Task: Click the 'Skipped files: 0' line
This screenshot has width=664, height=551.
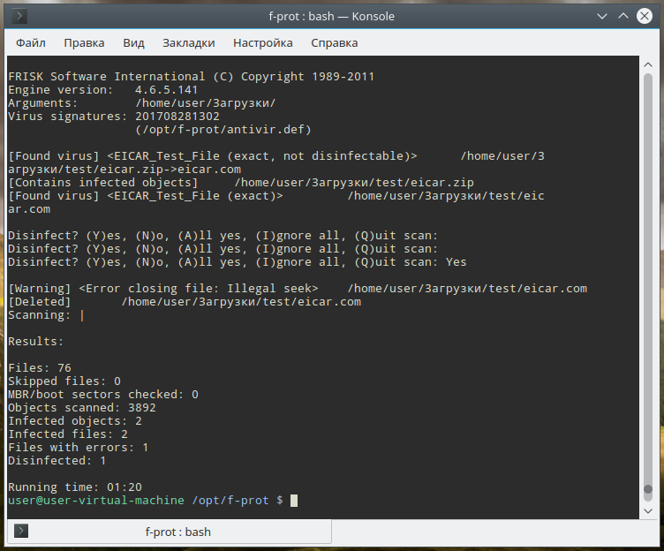Action: click(x=64, y=381)
